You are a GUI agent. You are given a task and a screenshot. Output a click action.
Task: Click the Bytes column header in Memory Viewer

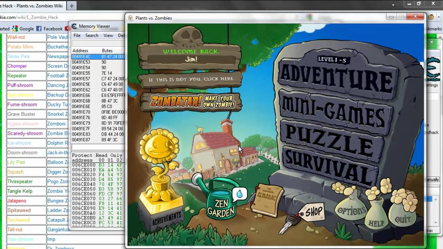point(107,51)
